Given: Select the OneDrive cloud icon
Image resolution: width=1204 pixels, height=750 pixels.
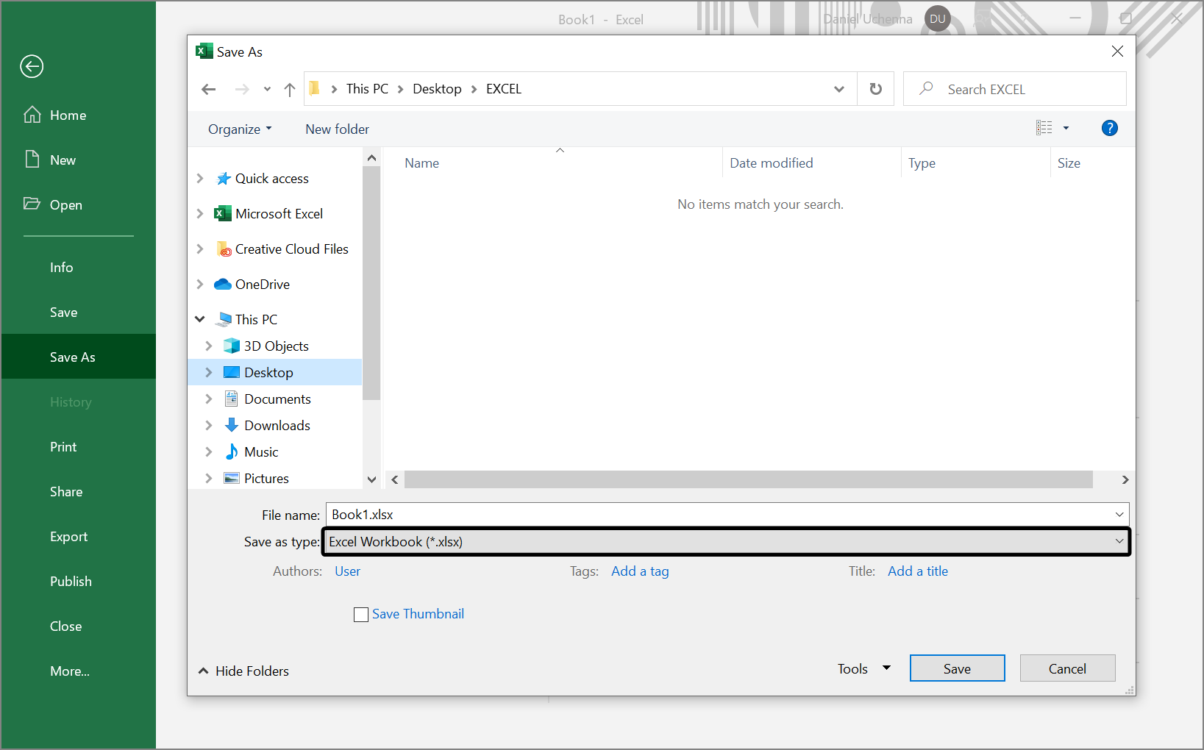Looking at the screenshot, I should (224, 284).
